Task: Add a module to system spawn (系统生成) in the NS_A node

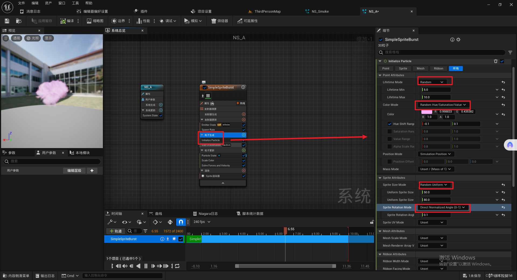Action: pos(161,105)
